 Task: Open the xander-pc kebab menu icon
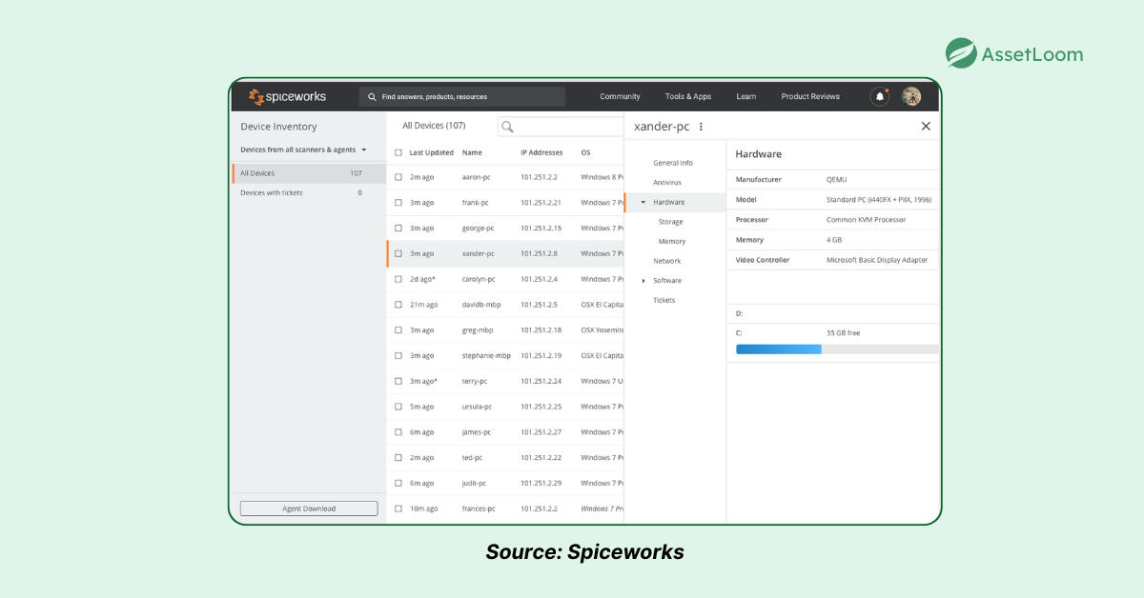[x=702, y=126]
